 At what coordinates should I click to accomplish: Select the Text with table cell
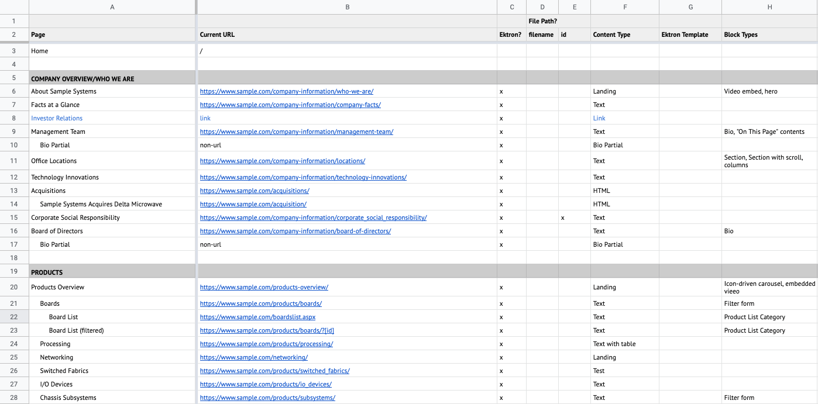tap(614, 344)
